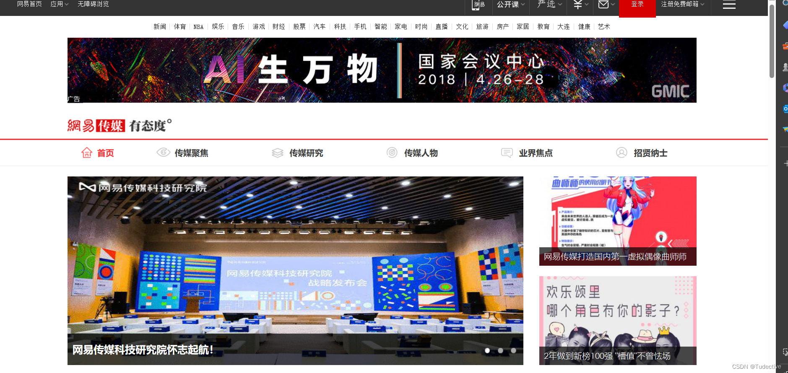The height and width of the screenshot is (373, 788).
Task: Open the 音乐 channel link
Action: coord(238,26)
